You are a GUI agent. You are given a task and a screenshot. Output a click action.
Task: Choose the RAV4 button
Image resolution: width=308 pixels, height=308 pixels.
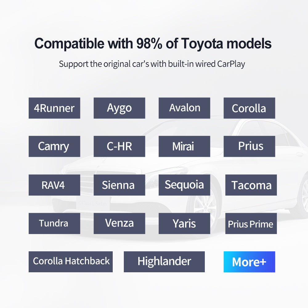click(54, 185)
